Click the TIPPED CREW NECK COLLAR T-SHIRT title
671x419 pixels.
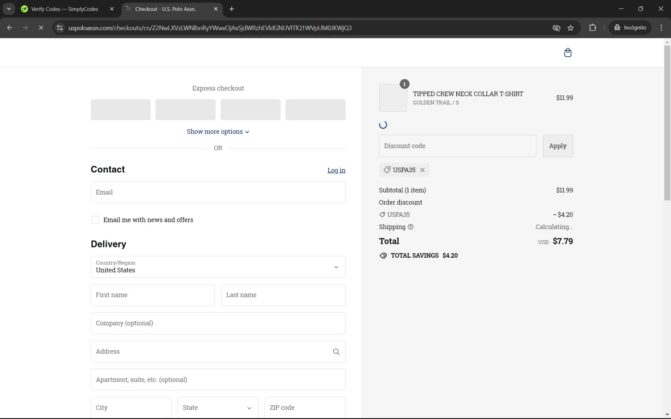coord(468,94)
